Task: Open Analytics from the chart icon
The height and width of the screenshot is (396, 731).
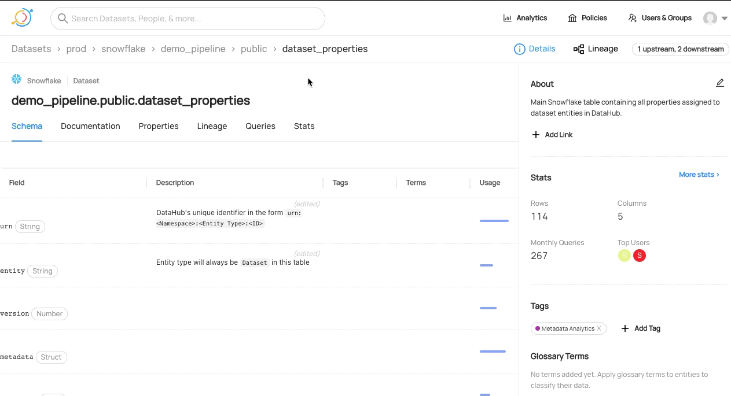Action: tap(508, 18)
